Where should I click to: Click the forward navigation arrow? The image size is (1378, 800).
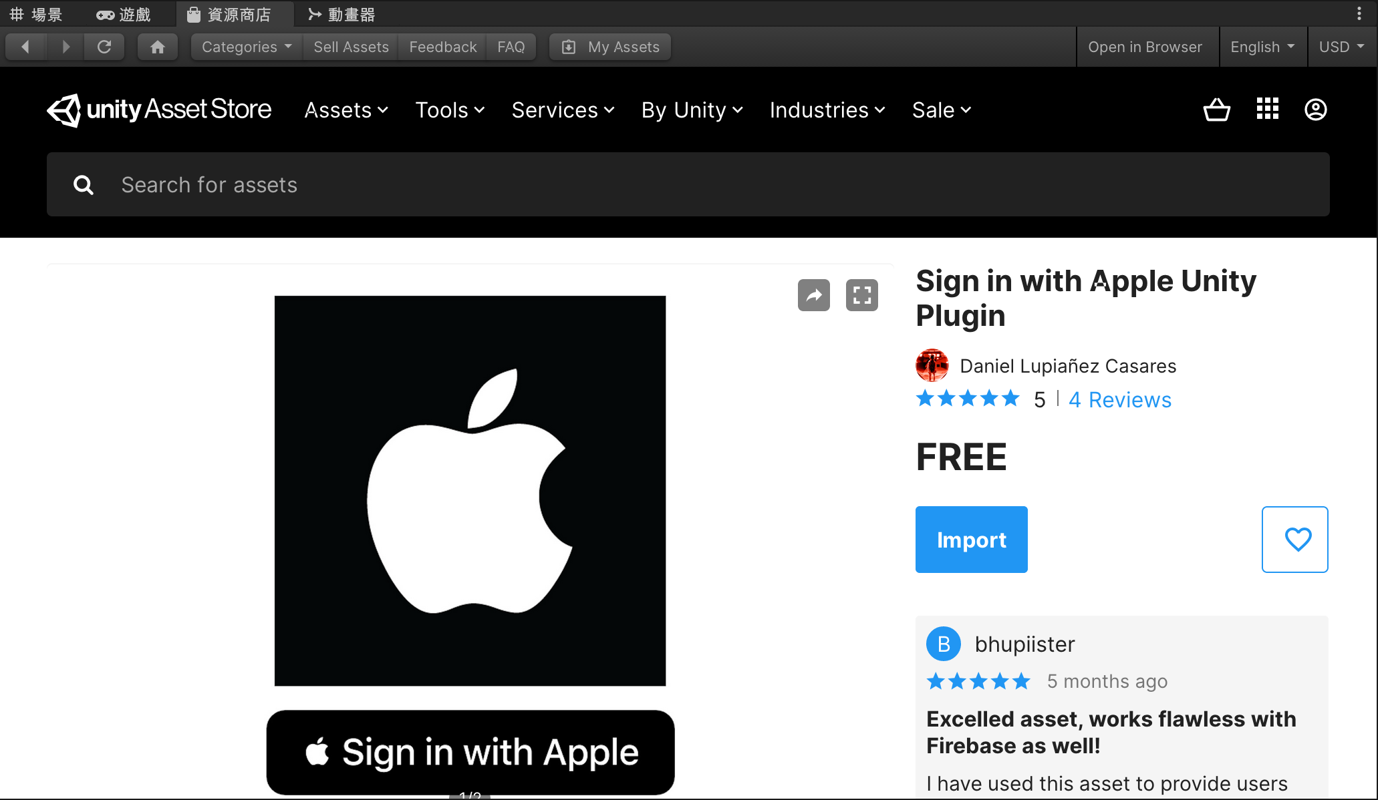65,47
